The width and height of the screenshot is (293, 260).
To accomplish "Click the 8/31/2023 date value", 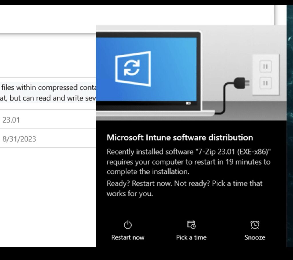I will point(19,139).
